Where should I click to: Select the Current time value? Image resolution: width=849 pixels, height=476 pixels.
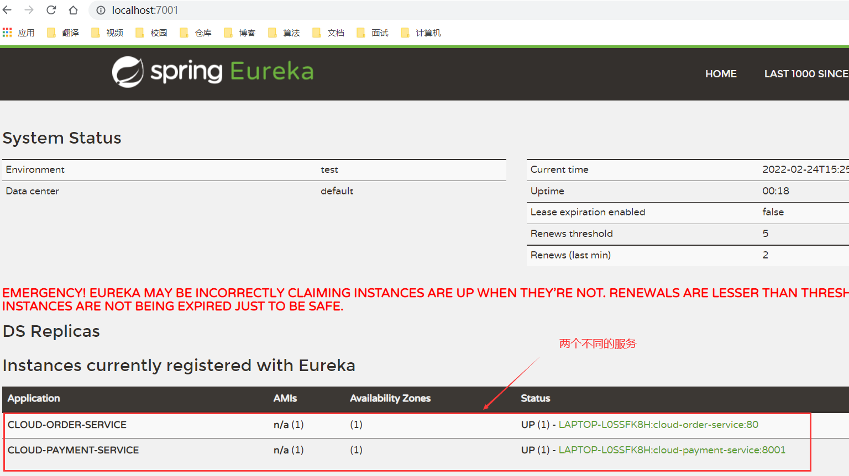tap(805, 170)
